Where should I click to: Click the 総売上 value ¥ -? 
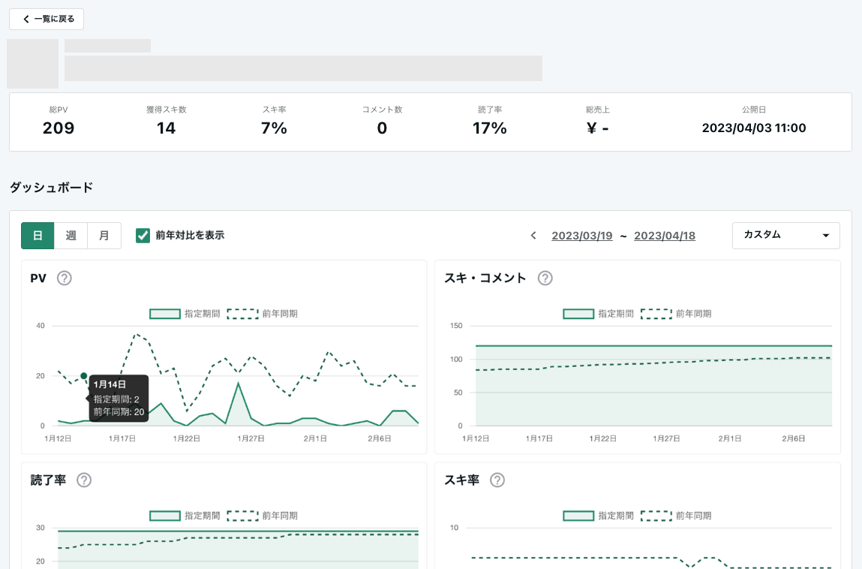[598, 128]
